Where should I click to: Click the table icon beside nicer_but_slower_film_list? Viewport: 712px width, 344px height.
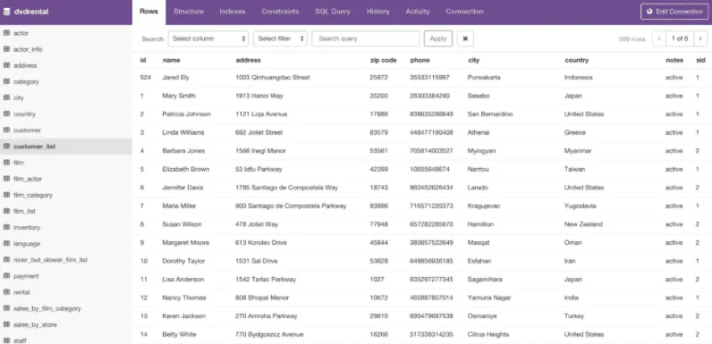coord(7,260)
